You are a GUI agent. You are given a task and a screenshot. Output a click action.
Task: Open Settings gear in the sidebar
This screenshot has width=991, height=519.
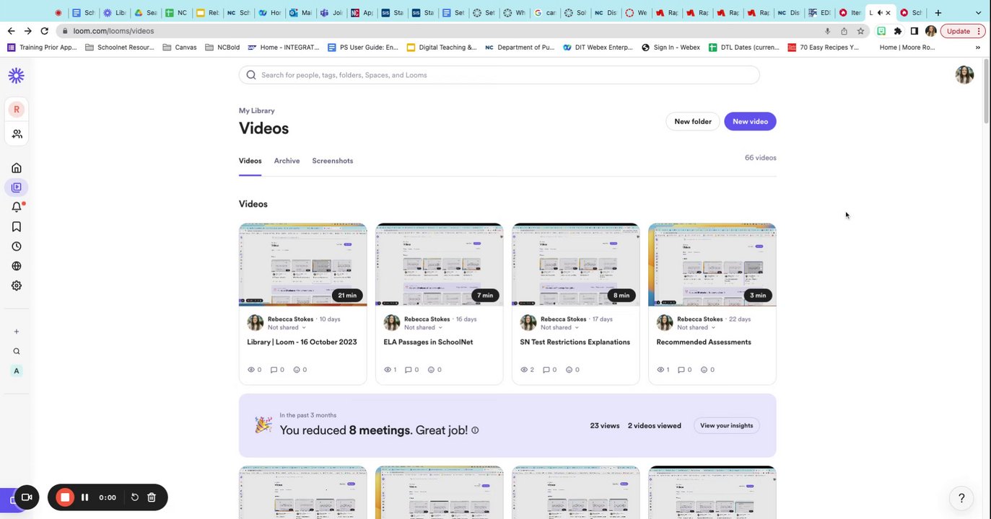coord(17,285)
